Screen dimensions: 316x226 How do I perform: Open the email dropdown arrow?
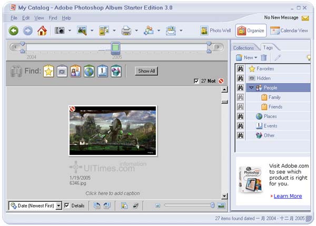(181, 31)
